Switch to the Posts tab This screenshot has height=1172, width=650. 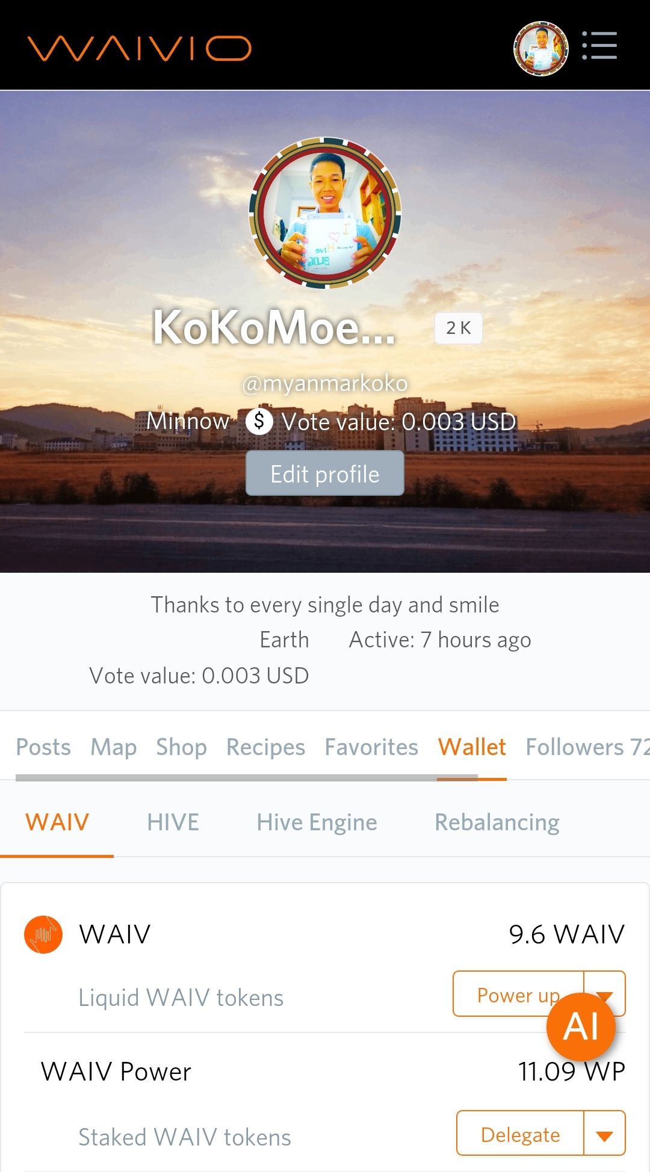[43, 747]
